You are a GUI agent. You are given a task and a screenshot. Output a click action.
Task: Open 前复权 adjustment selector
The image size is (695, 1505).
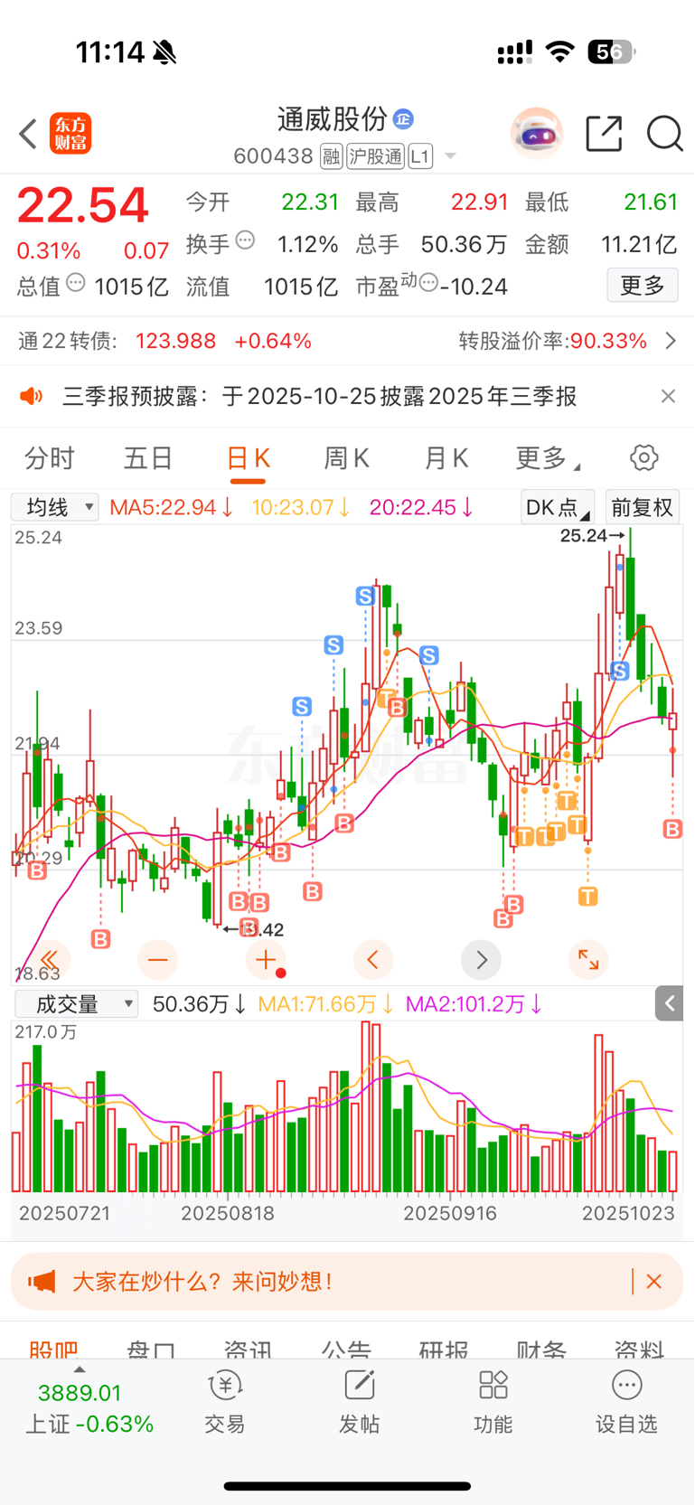tap(642, 507)
